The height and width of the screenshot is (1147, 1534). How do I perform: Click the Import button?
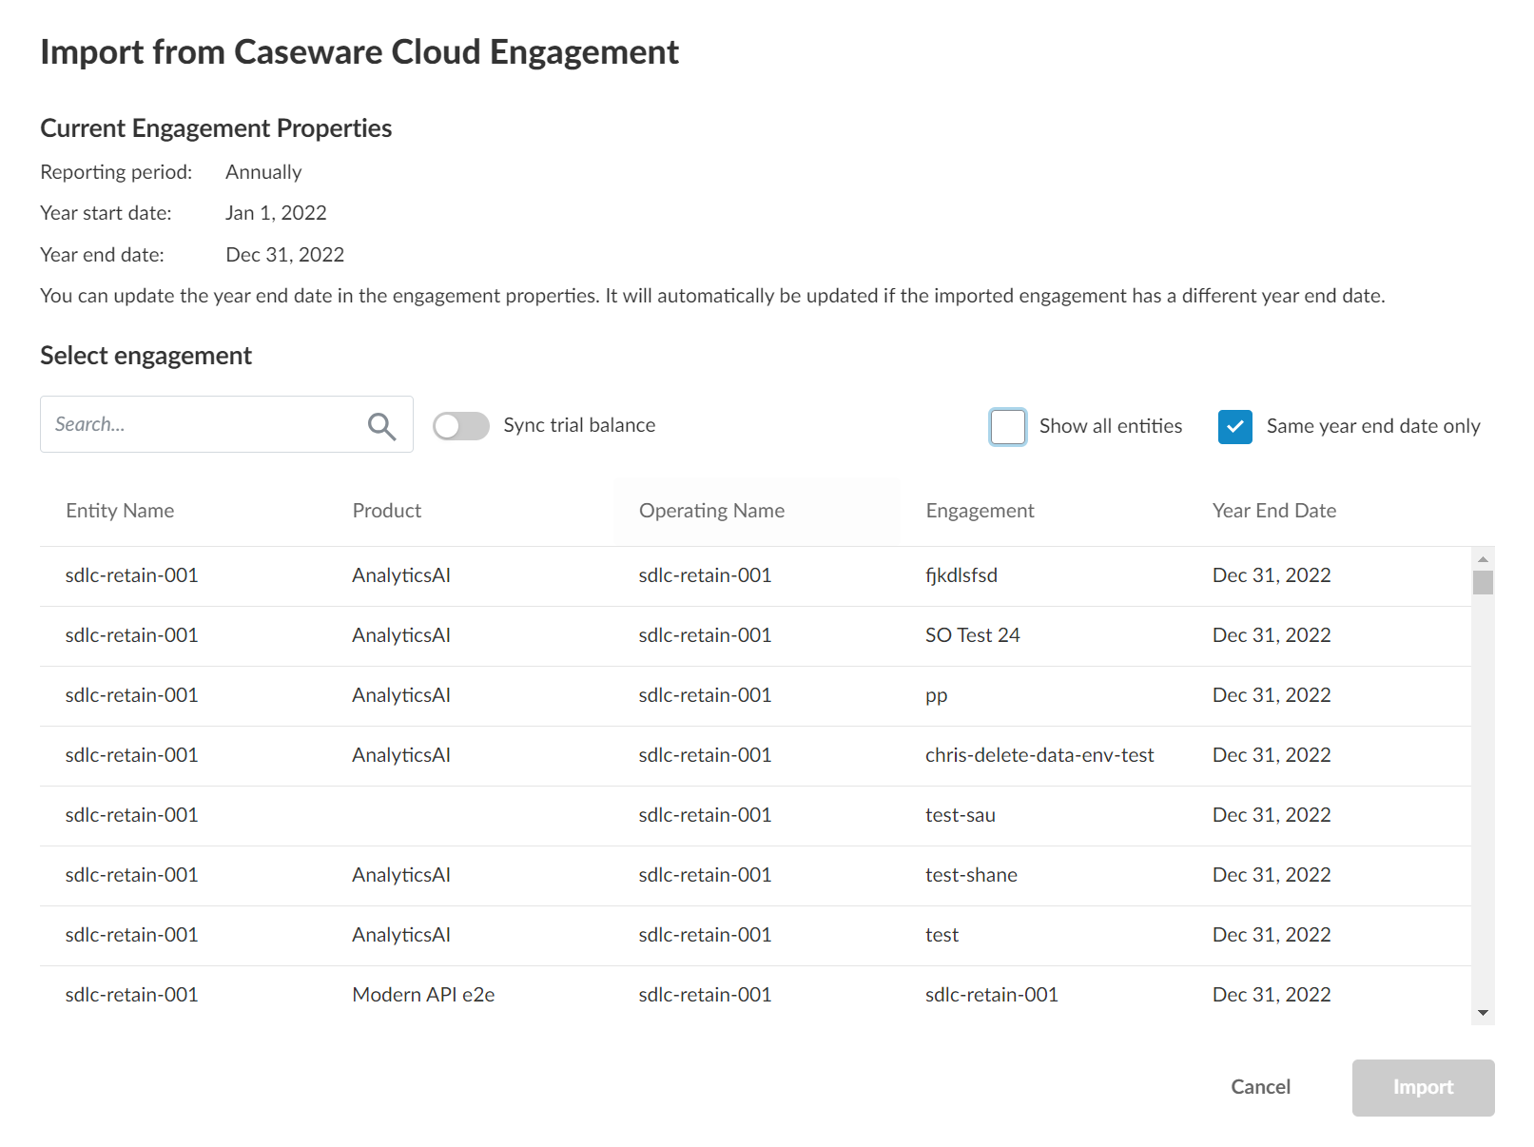tap(1423, 1087)
